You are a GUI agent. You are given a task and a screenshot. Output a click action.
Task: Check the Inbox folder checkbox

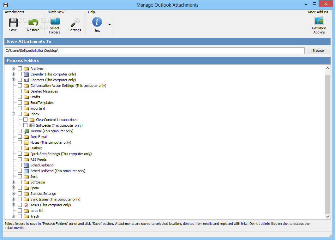tap(20, 114)
